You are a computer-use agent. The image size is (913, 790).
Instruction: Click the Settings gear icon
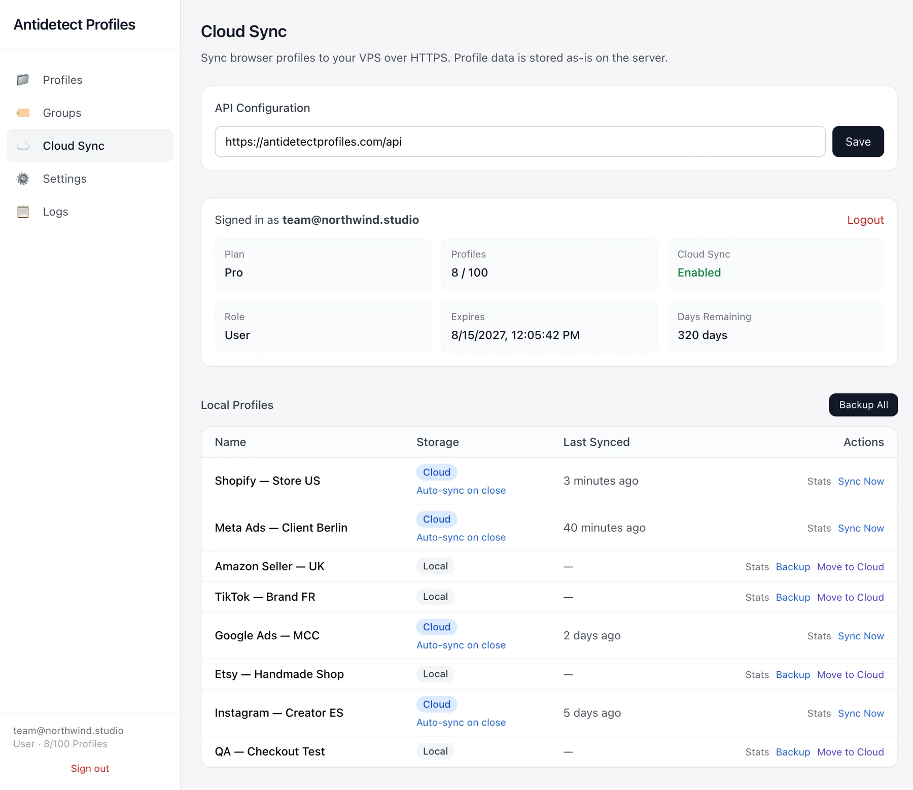click(23, 179)
